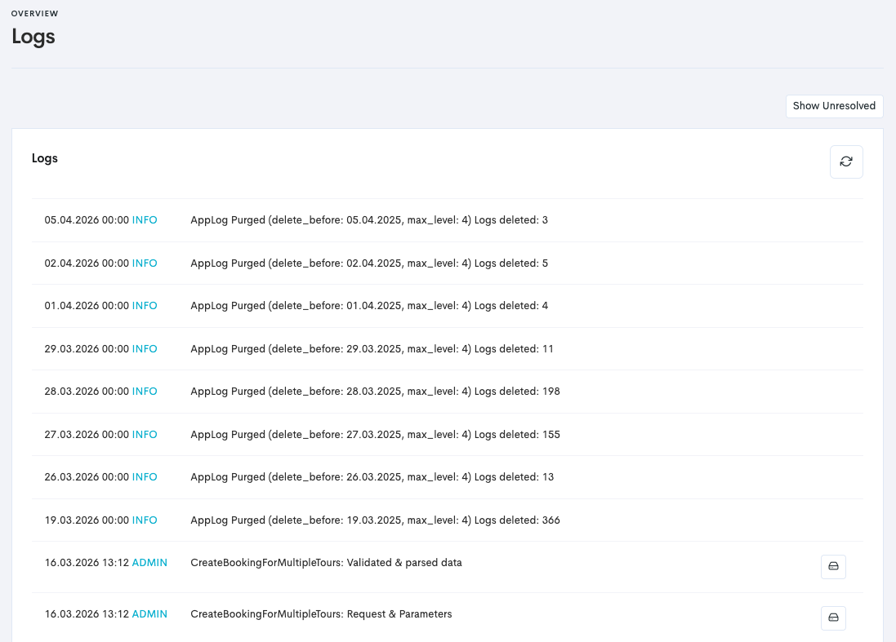Open the CreateBookingForMultipleTours validated data log

point(325,563)
